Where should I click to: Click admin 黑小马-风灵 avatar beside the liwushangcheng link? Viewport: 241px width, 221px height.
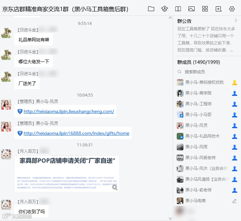(6, 104)
